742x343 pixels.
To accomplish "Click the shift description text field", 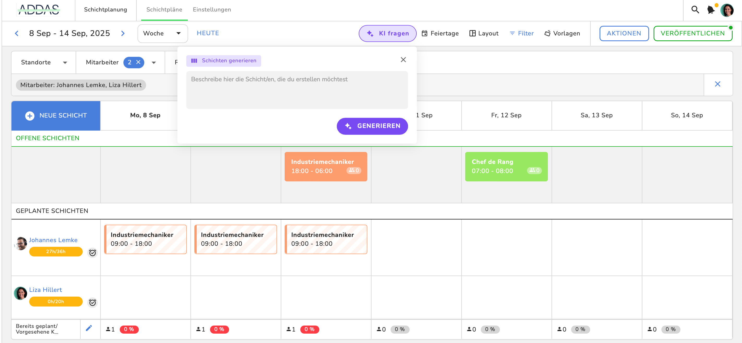I will (x=297, y=90).
